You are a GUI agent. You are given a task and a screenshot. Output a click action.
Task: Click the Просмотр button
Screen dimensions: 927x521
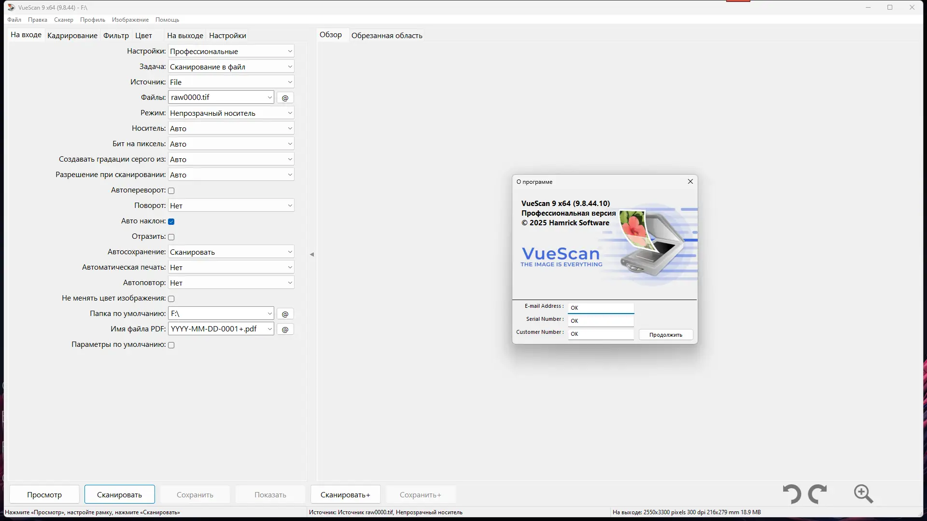(44, 495)
